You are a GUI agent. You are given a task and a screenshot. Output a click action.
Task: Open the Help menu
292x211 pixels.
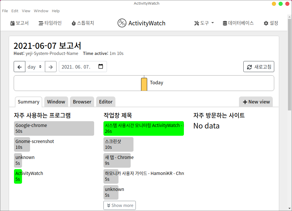click(56, 11)
